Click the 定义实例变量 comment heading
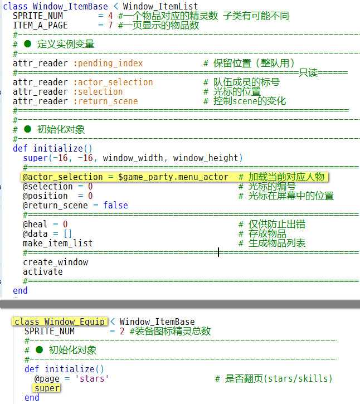The width and height of the screenshot is (360, 404). tap(66, 44)
